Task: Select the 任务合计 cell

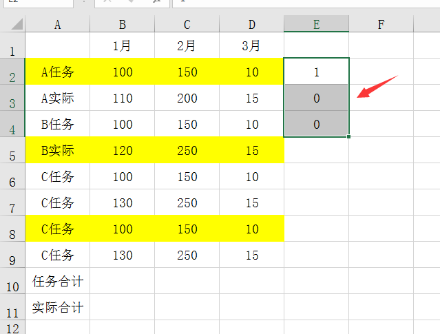Action: point(58,281)
